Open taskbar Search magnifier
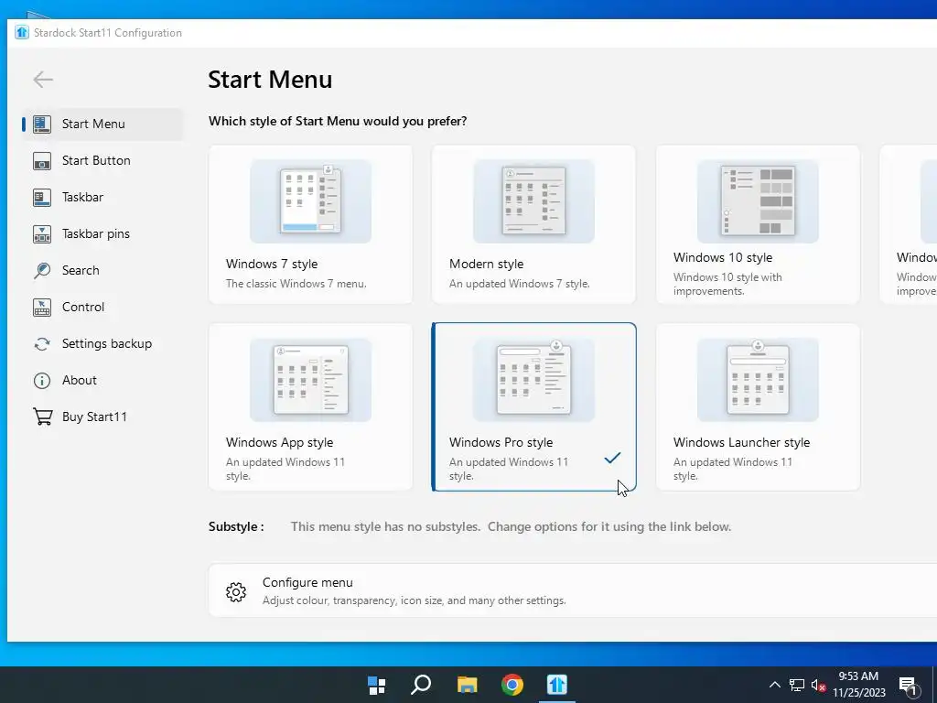The image size is (937, 703). (421, 685)
